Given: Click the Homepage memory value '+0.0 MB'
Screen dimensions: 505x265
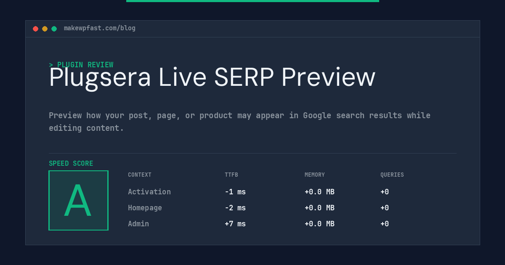Looking at the screenshot, I should (x=319, y=208).
